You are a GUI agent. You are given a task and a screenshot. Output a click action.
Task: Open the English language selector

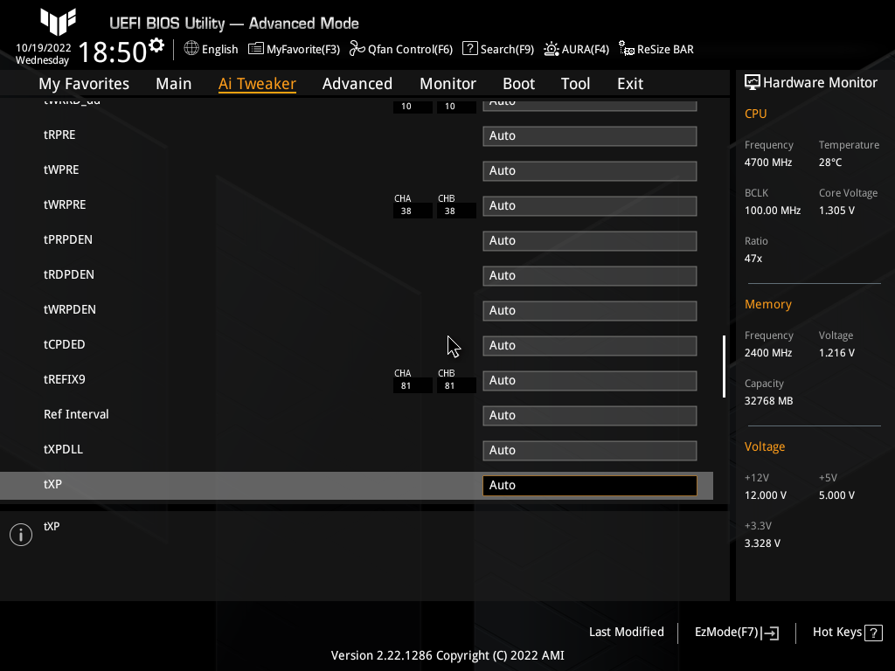click(211, 49)
